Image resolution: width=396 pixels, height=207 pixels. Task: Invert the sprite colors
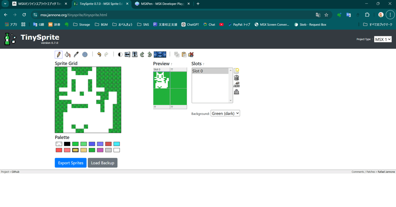(x=120, y=54)
